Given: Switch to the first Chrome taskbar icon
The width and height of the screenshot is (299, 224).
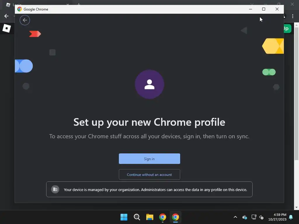Looking at the screenshot, I should (x=162, y=217).
